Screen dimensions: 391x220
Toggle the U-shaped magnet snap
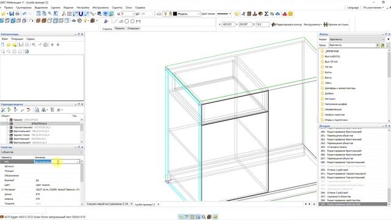point(81,13)
